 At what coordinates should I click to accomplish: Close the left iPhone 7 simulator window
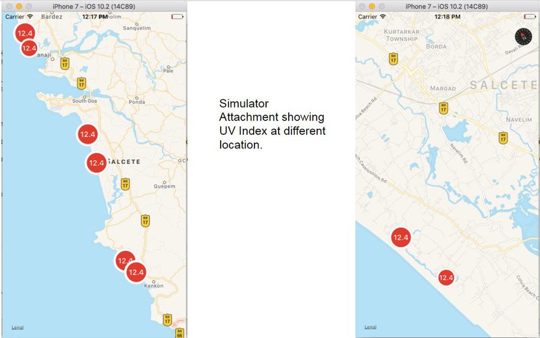pyautogui.click(x=8, y=5)
